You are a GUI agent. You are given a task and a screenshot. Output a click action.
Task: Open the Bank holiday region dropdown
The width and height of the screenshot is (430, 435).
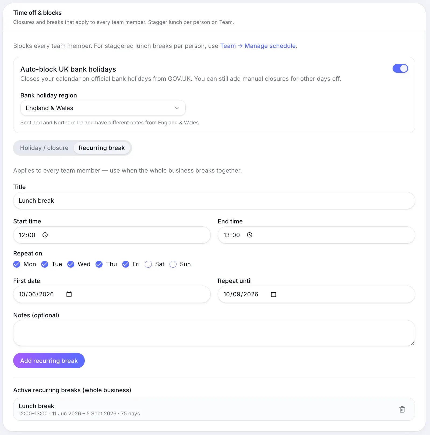coord(103,108)
